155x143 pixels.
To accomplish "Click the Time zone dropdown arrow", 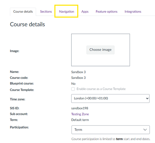I will click(147, 98).
